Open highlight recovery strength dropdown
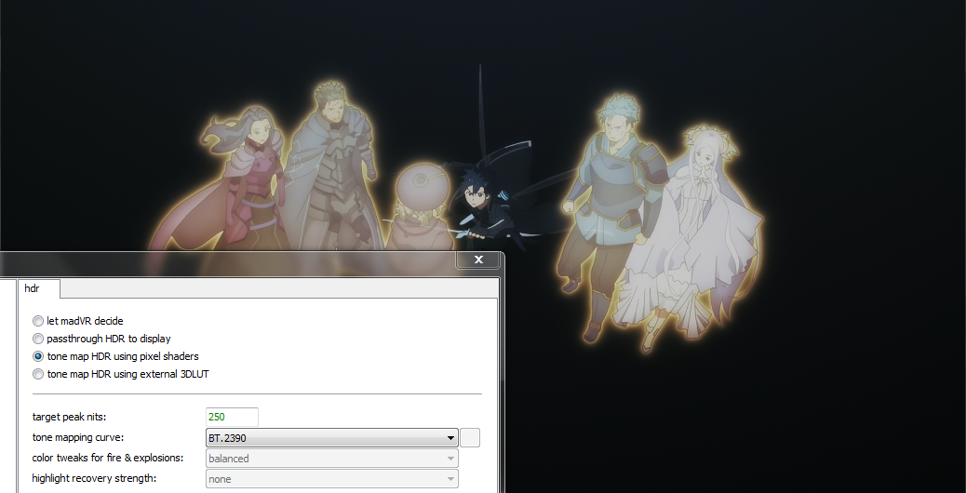 tap(332, 479)
